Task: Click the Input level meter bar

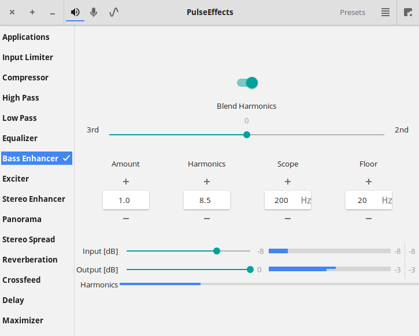Action: (x=329, y=251)
